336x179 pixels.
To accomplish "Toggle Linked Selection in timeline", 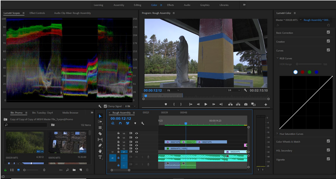I will pos(128,123).
